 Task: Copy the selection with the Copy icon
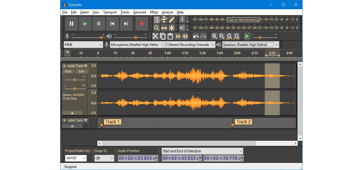click(x=163, y=36)
